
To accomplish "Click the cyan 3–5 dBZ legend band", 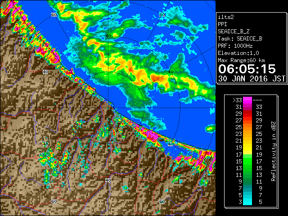I will [x=247, y=202].
